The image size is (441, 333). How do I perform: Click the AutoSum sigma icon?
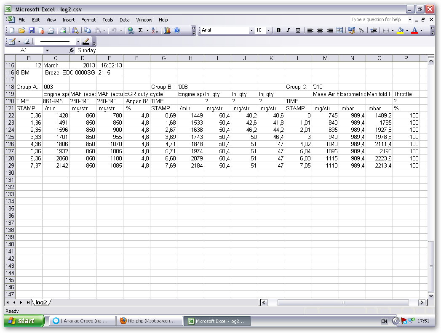[141, 30]
